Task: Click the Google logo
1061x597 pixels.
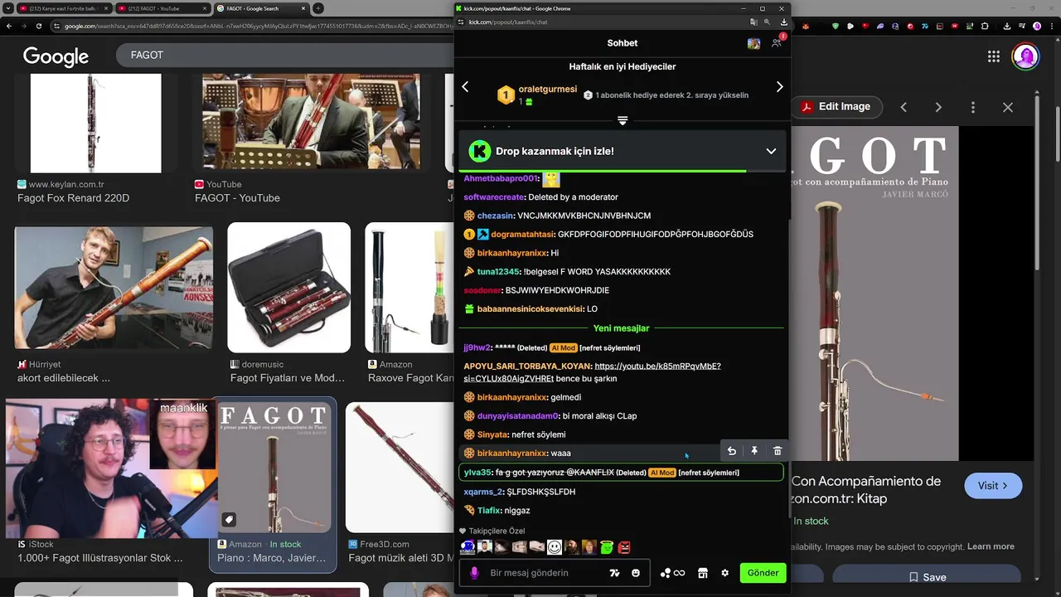Action: coord(56,56)
